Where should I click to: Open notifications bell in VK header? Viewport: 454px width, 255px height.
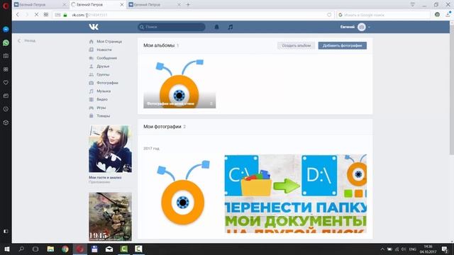[216, 27]
